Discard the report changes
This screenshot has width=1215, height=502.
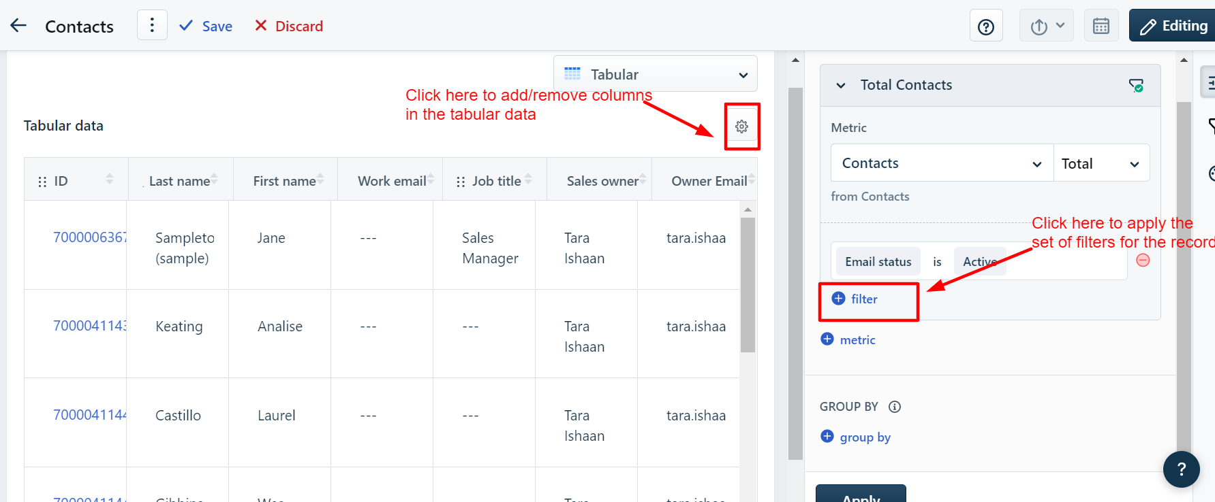click(289, 27)
